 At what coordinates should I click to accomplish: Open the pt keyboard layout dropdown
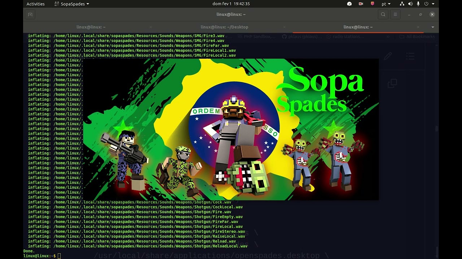pyautogui.click(x=386, y=4)
